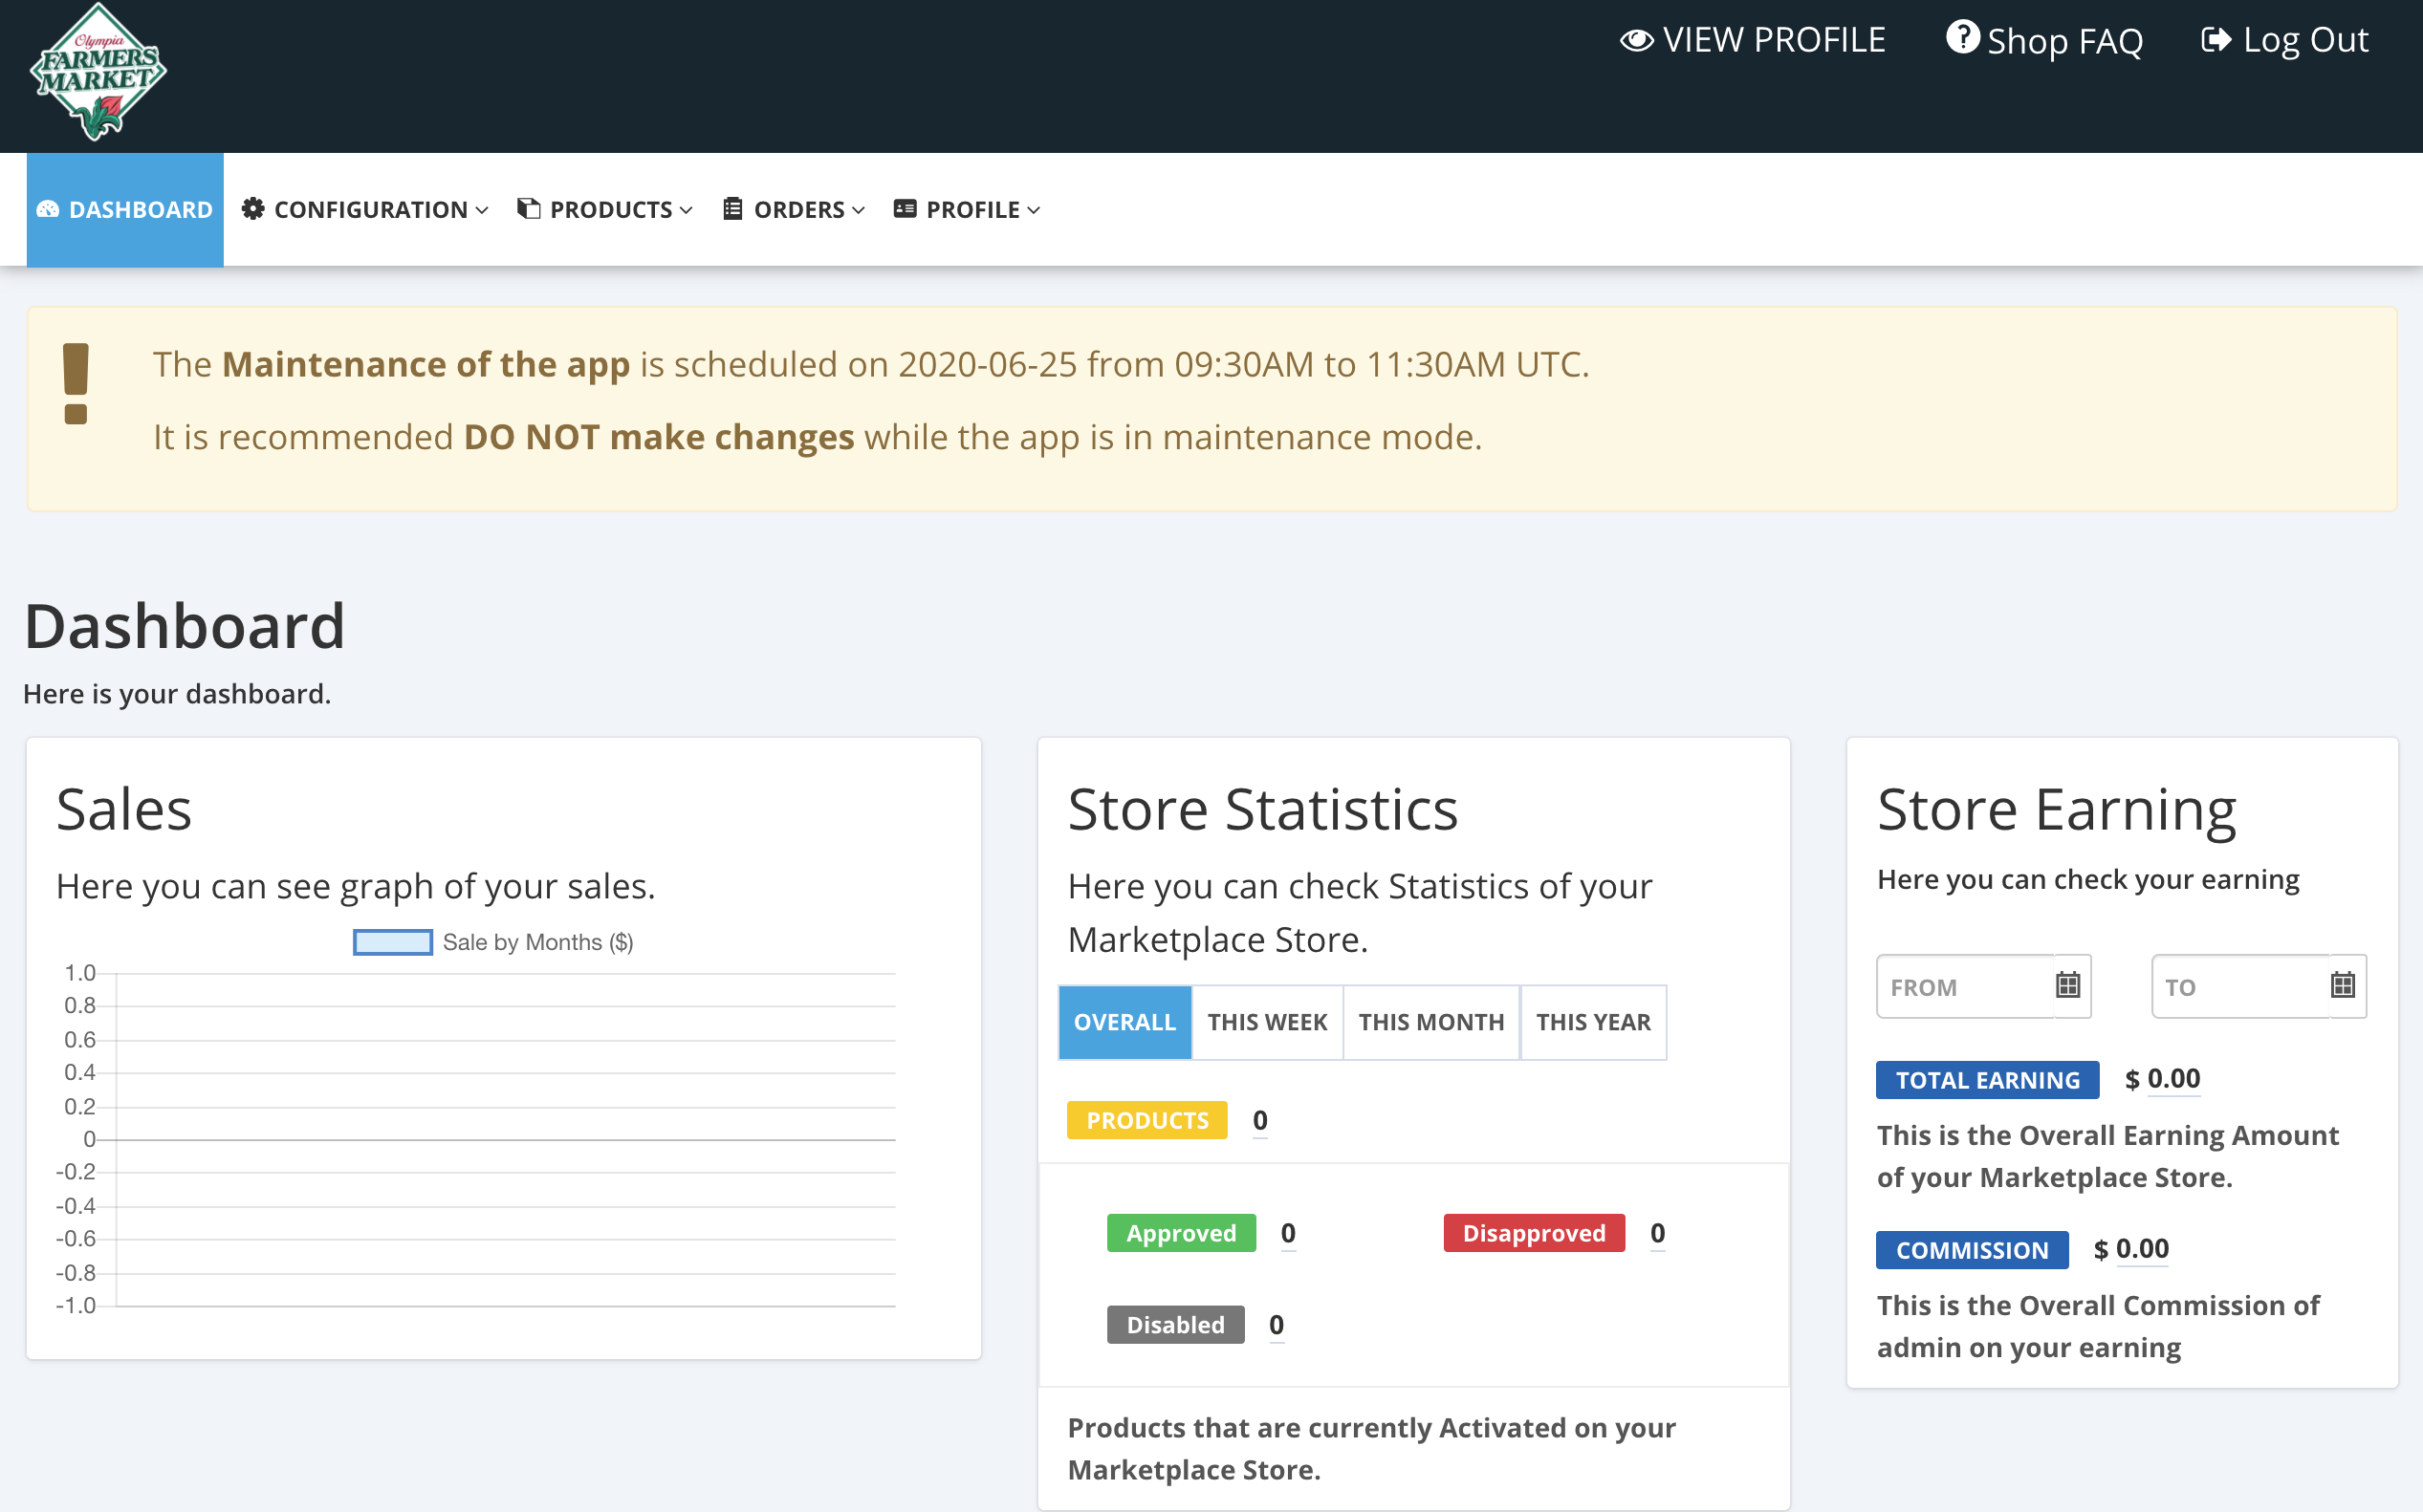
Task: Click the question mark Shop FAQ icon
Action: pos(1962,38)
